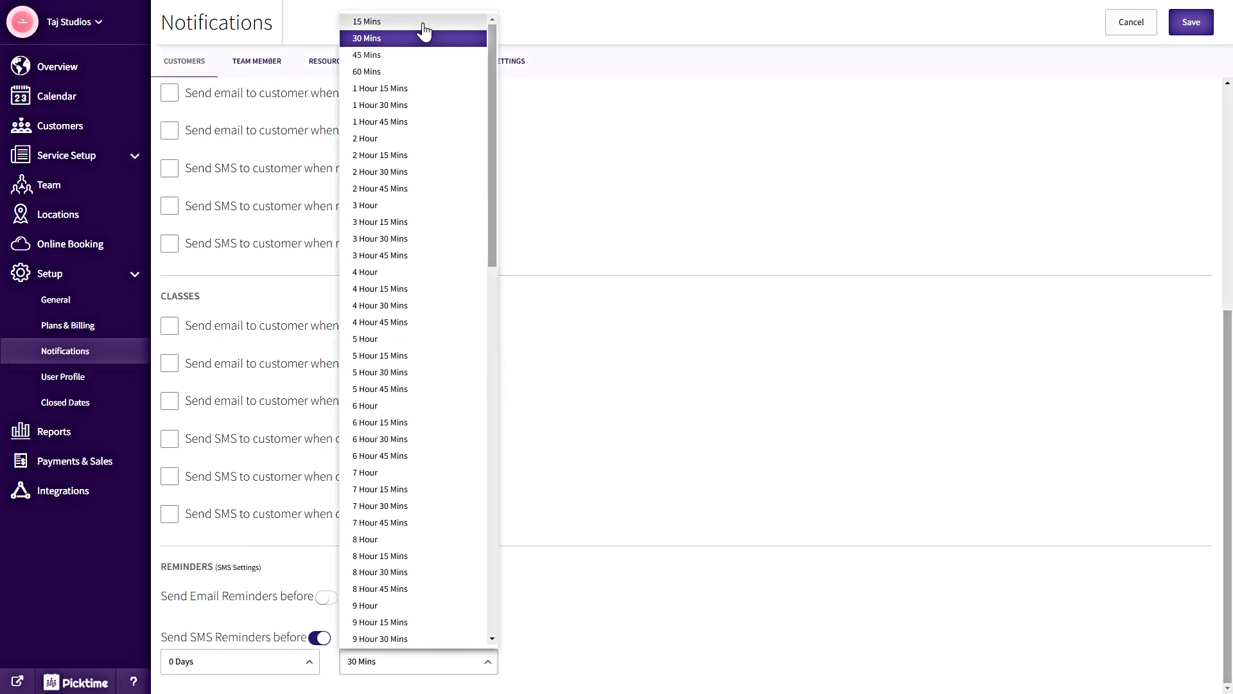
Task: Click the Save button
Action: pyautogui.click(x=1191, y=22)
